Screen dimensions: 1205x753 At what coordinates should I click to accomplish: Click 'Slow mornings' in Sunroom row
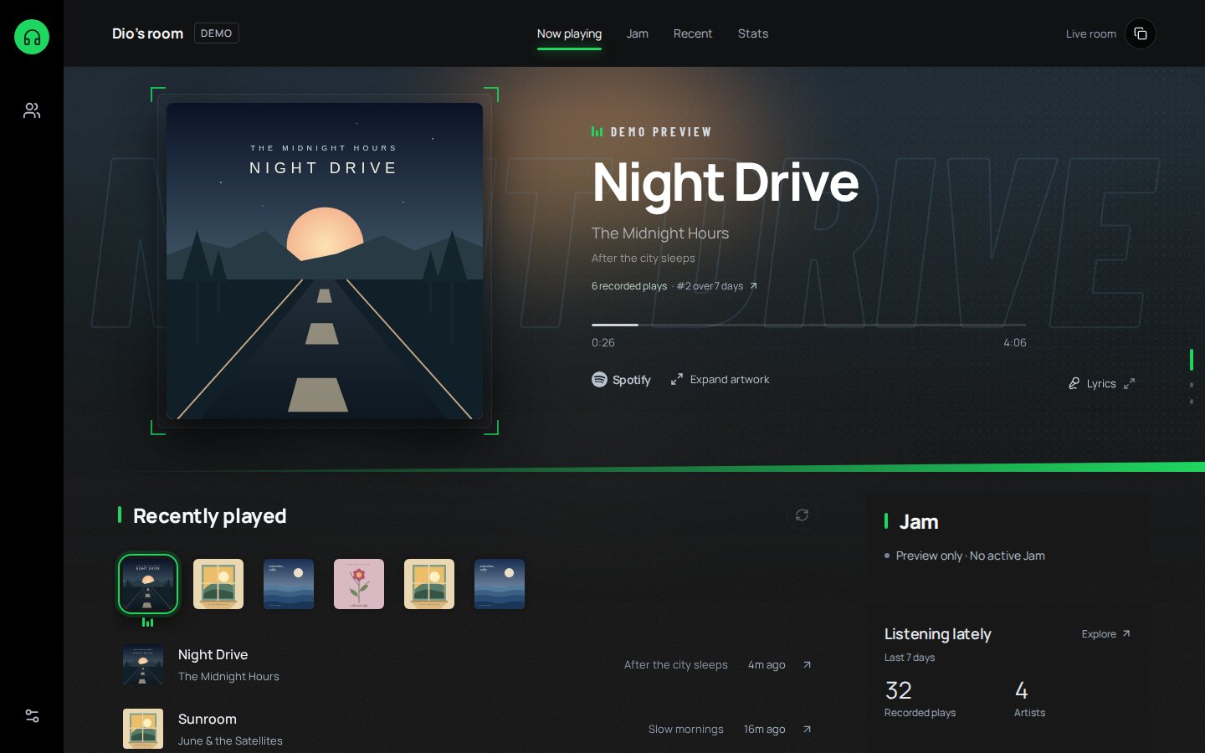686,729
